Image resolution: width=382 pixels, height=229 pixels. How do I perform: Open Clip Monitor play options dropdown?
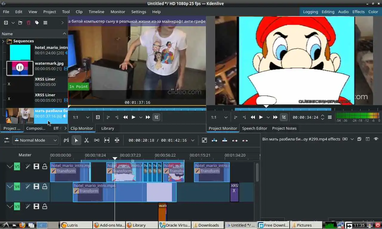tap(141, 117)
